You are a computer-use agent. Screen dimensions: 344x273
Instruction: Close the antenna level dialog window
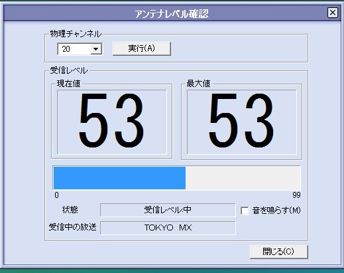(333, 13)
